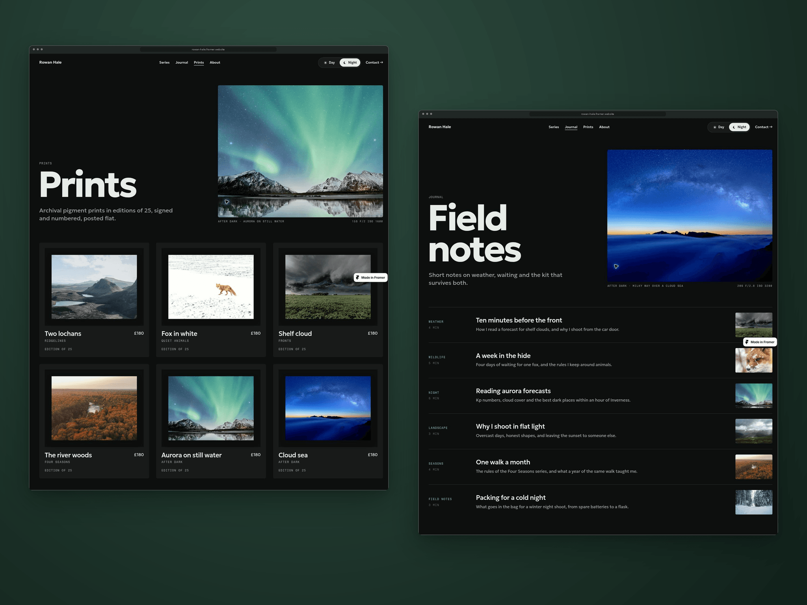Open the Cloud sea print image

328,408
